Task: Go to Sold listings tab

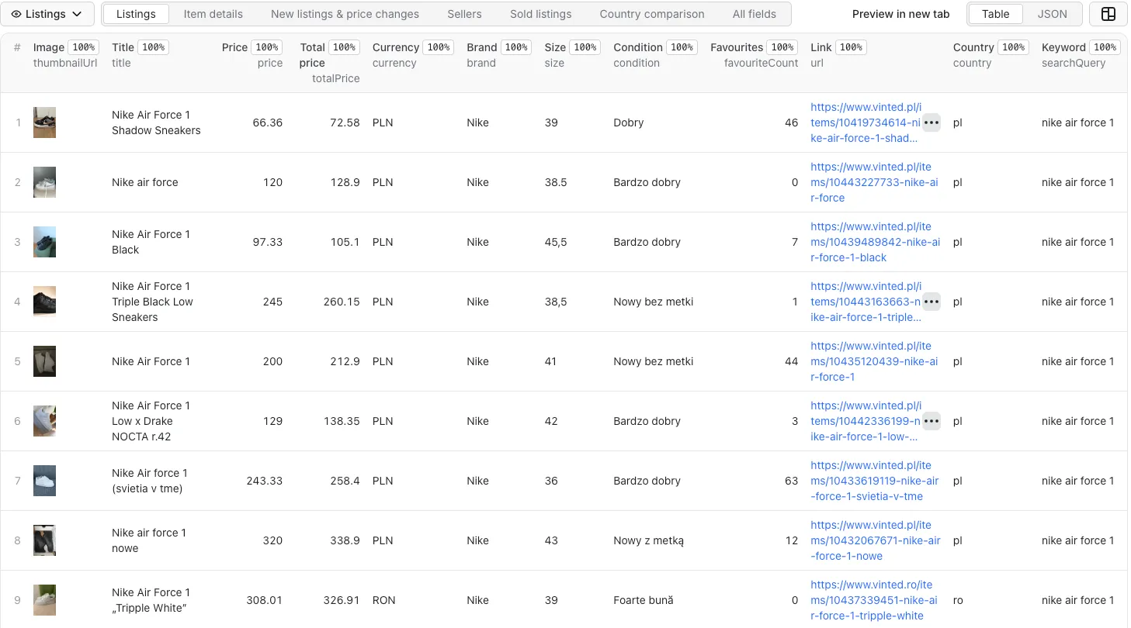Action: (540, 14)
